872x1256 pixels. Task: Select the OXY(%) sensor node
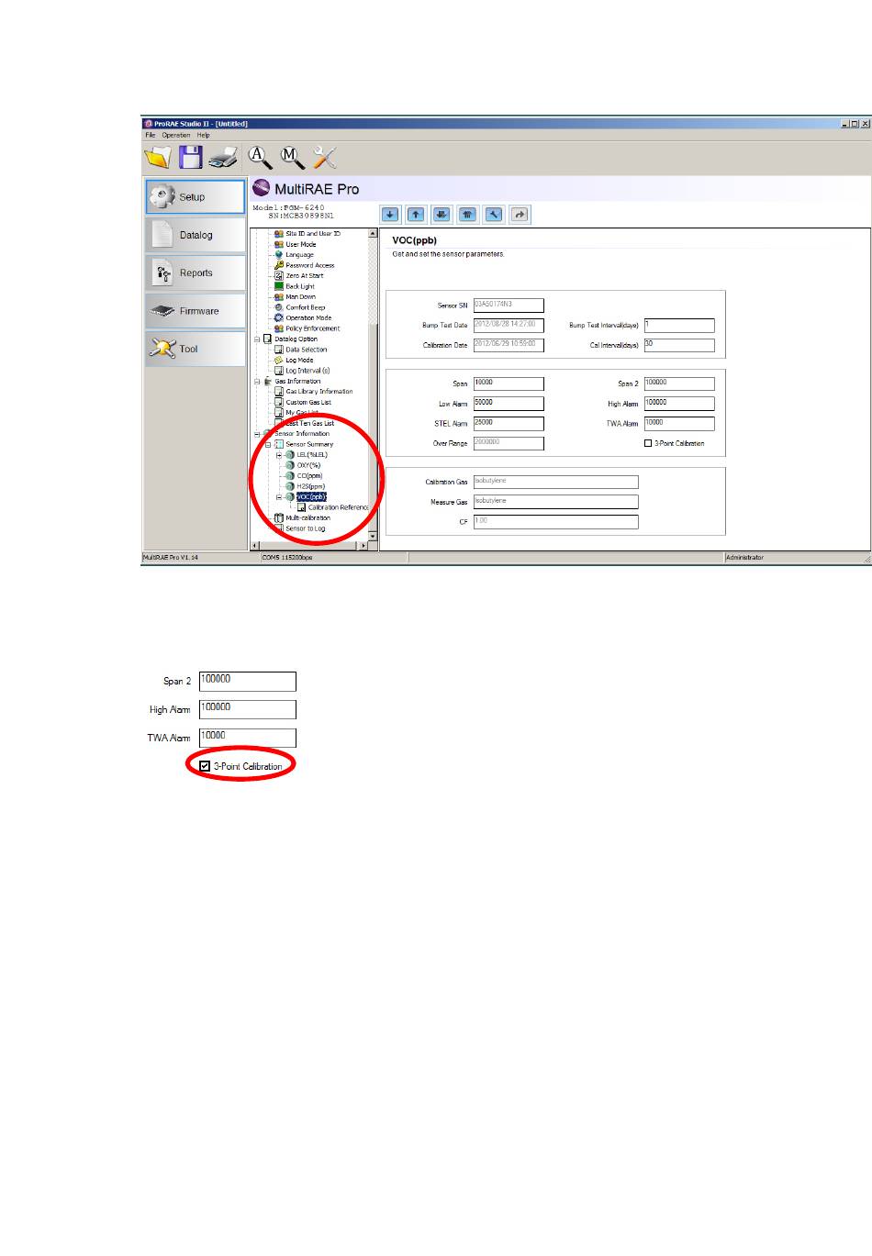pyautogui.click(x=308, y=465)
